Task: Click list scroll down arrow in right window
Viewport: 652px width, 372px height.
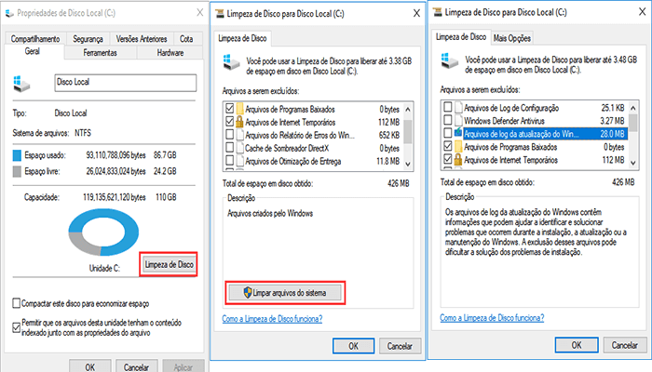Action: [x=633, y=163]
